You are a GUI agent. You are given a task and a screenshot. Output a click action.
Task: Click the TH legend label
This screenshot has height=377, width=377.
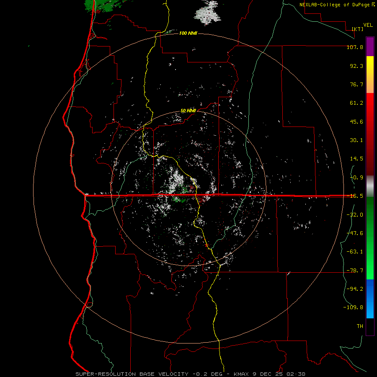(x=360, y=326)
